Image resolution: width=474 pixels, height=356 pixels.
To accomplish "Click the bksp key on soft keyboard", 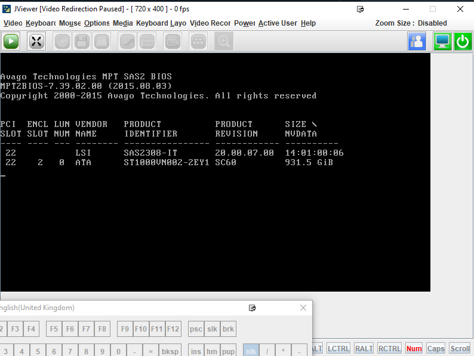I will pos(170,350).
